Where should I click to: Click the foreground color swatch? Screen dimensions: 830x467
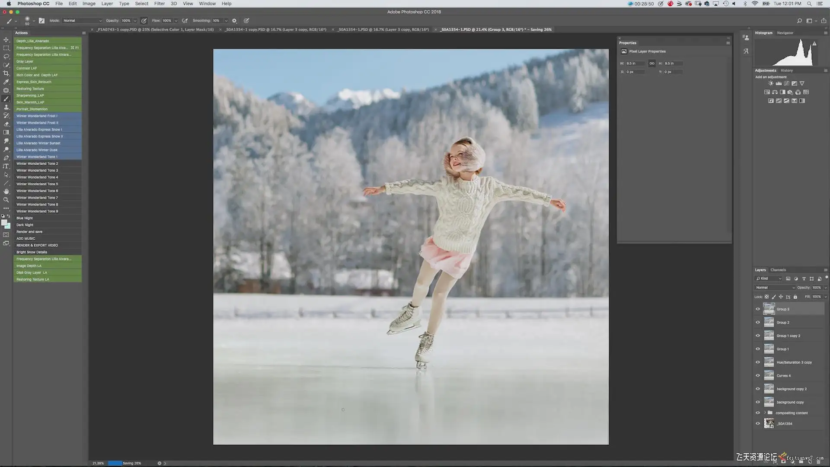(x=4, y=222)
